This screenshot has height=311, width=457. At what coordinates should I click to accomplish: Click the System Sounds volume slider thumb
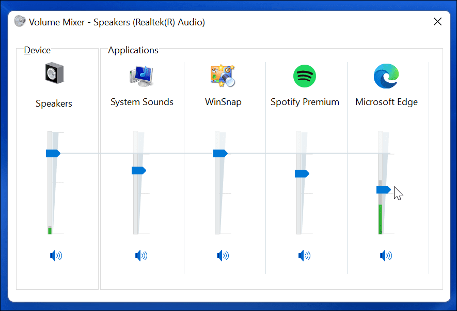tap(138, 170)
